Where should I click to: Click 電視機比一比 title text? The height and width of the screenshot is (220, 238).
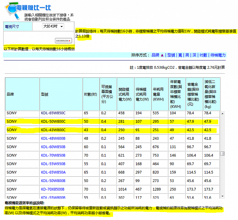(33, 8)
